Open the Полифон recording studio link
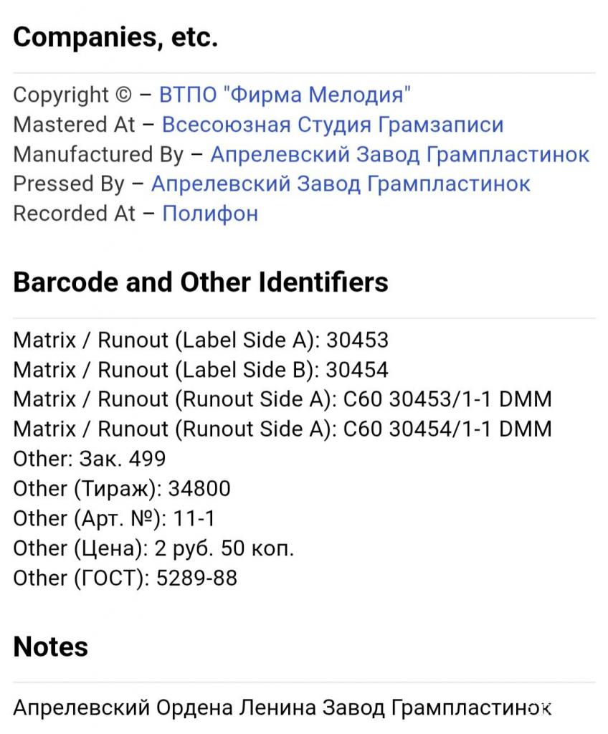 (210, 214)
